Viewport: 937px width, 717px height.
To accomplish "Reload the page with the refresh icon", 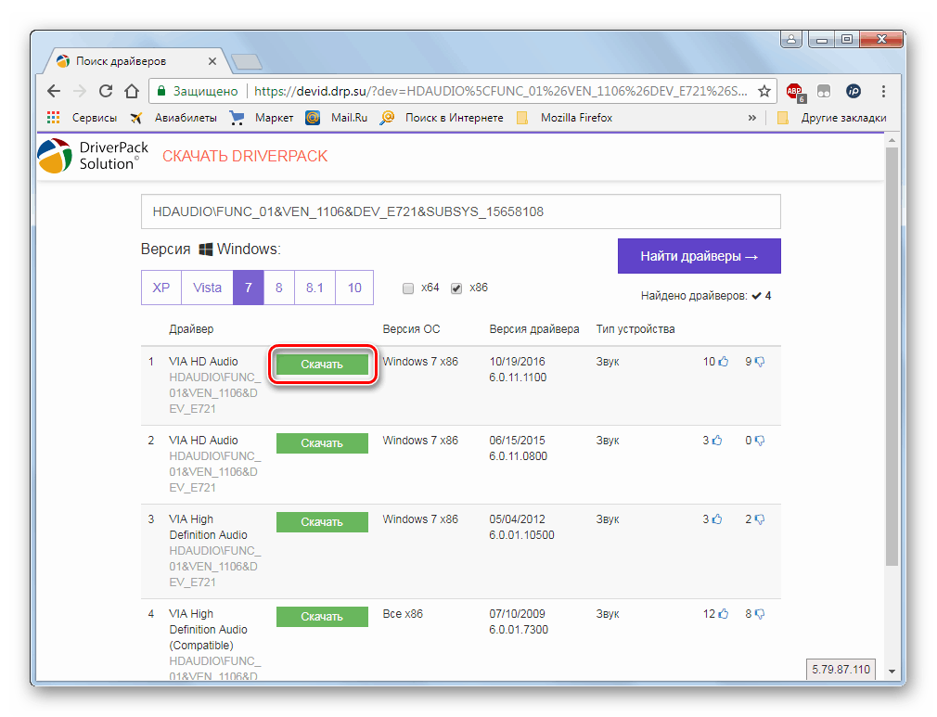I will [106, 91].
